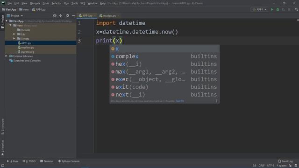Open Structure side tool window
This screenshot has width=299, height=168.
click(2, 126)
